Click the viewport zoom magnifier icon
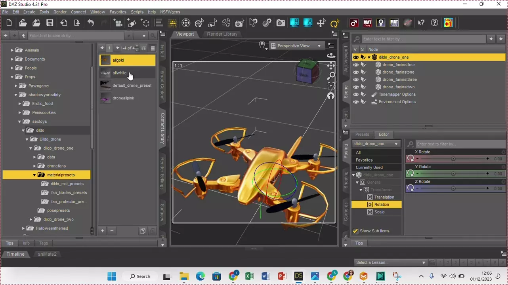The width and height of the screenshot is (508, 285). pos(331,76)
